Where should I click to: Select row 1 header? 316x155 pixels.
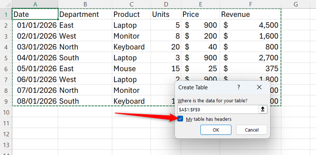(6, 15)
